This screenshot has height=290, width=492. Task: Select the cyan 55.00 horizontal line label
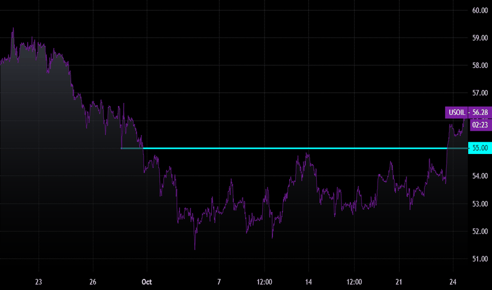pos(480,148)
